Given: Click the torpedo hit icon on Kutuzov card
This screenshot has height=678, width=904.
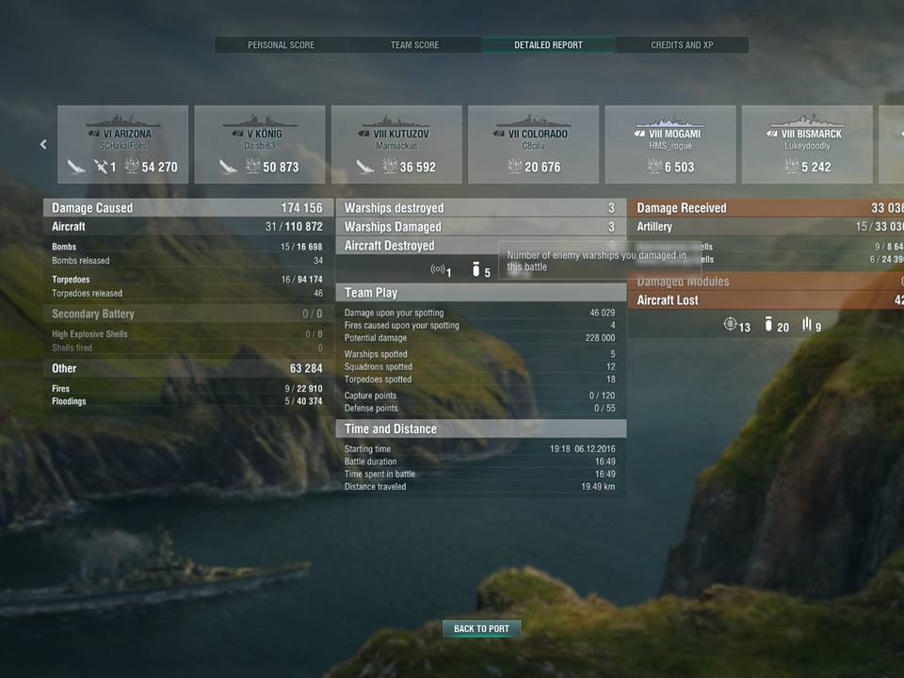Looking at the screenshot, I should click(364, 167).
